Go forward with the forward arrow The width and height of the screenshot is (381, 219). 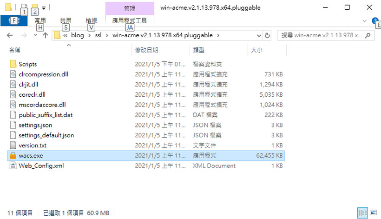coord(24,35)
